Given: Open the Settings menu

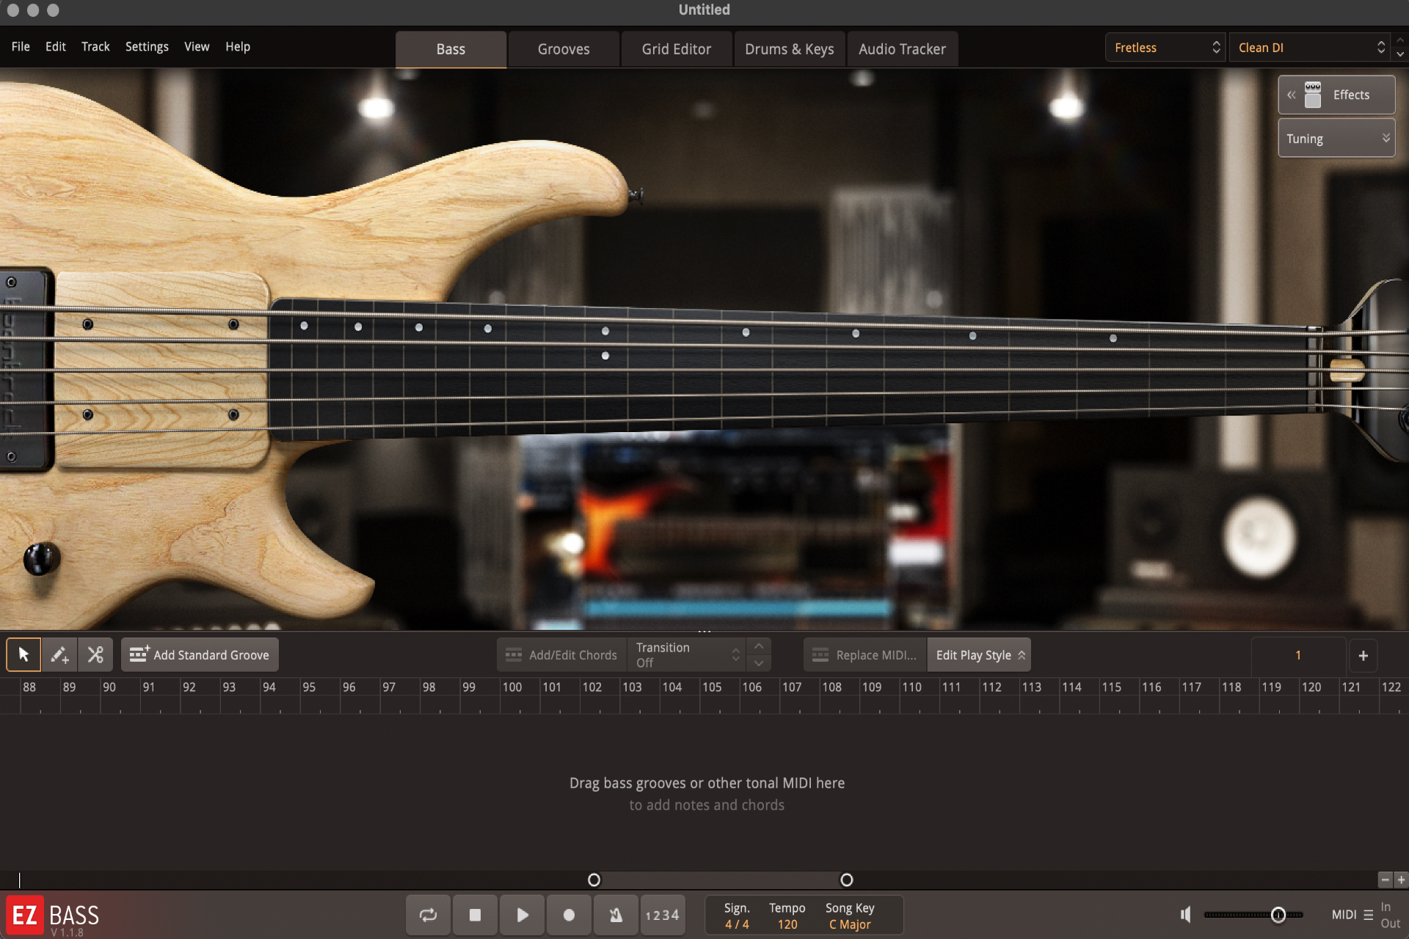Looking at the screenshot, I should pos(147,46).
